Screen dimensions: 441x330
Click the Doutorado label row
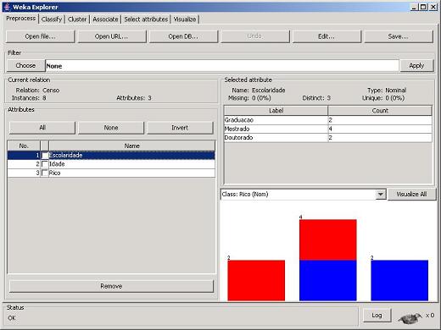(x=328, y=138)
